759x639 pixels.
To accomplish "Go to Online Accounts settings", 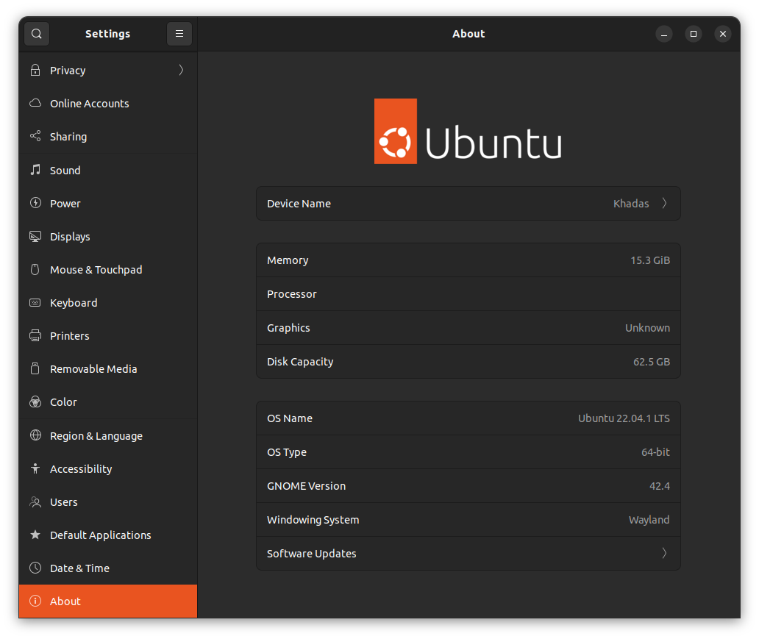I will tap(108, 103).
